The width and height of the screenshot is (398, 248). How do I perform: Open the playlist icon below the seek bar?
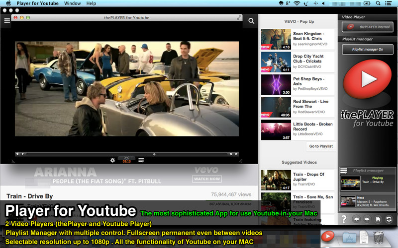[x=141, y=160]
